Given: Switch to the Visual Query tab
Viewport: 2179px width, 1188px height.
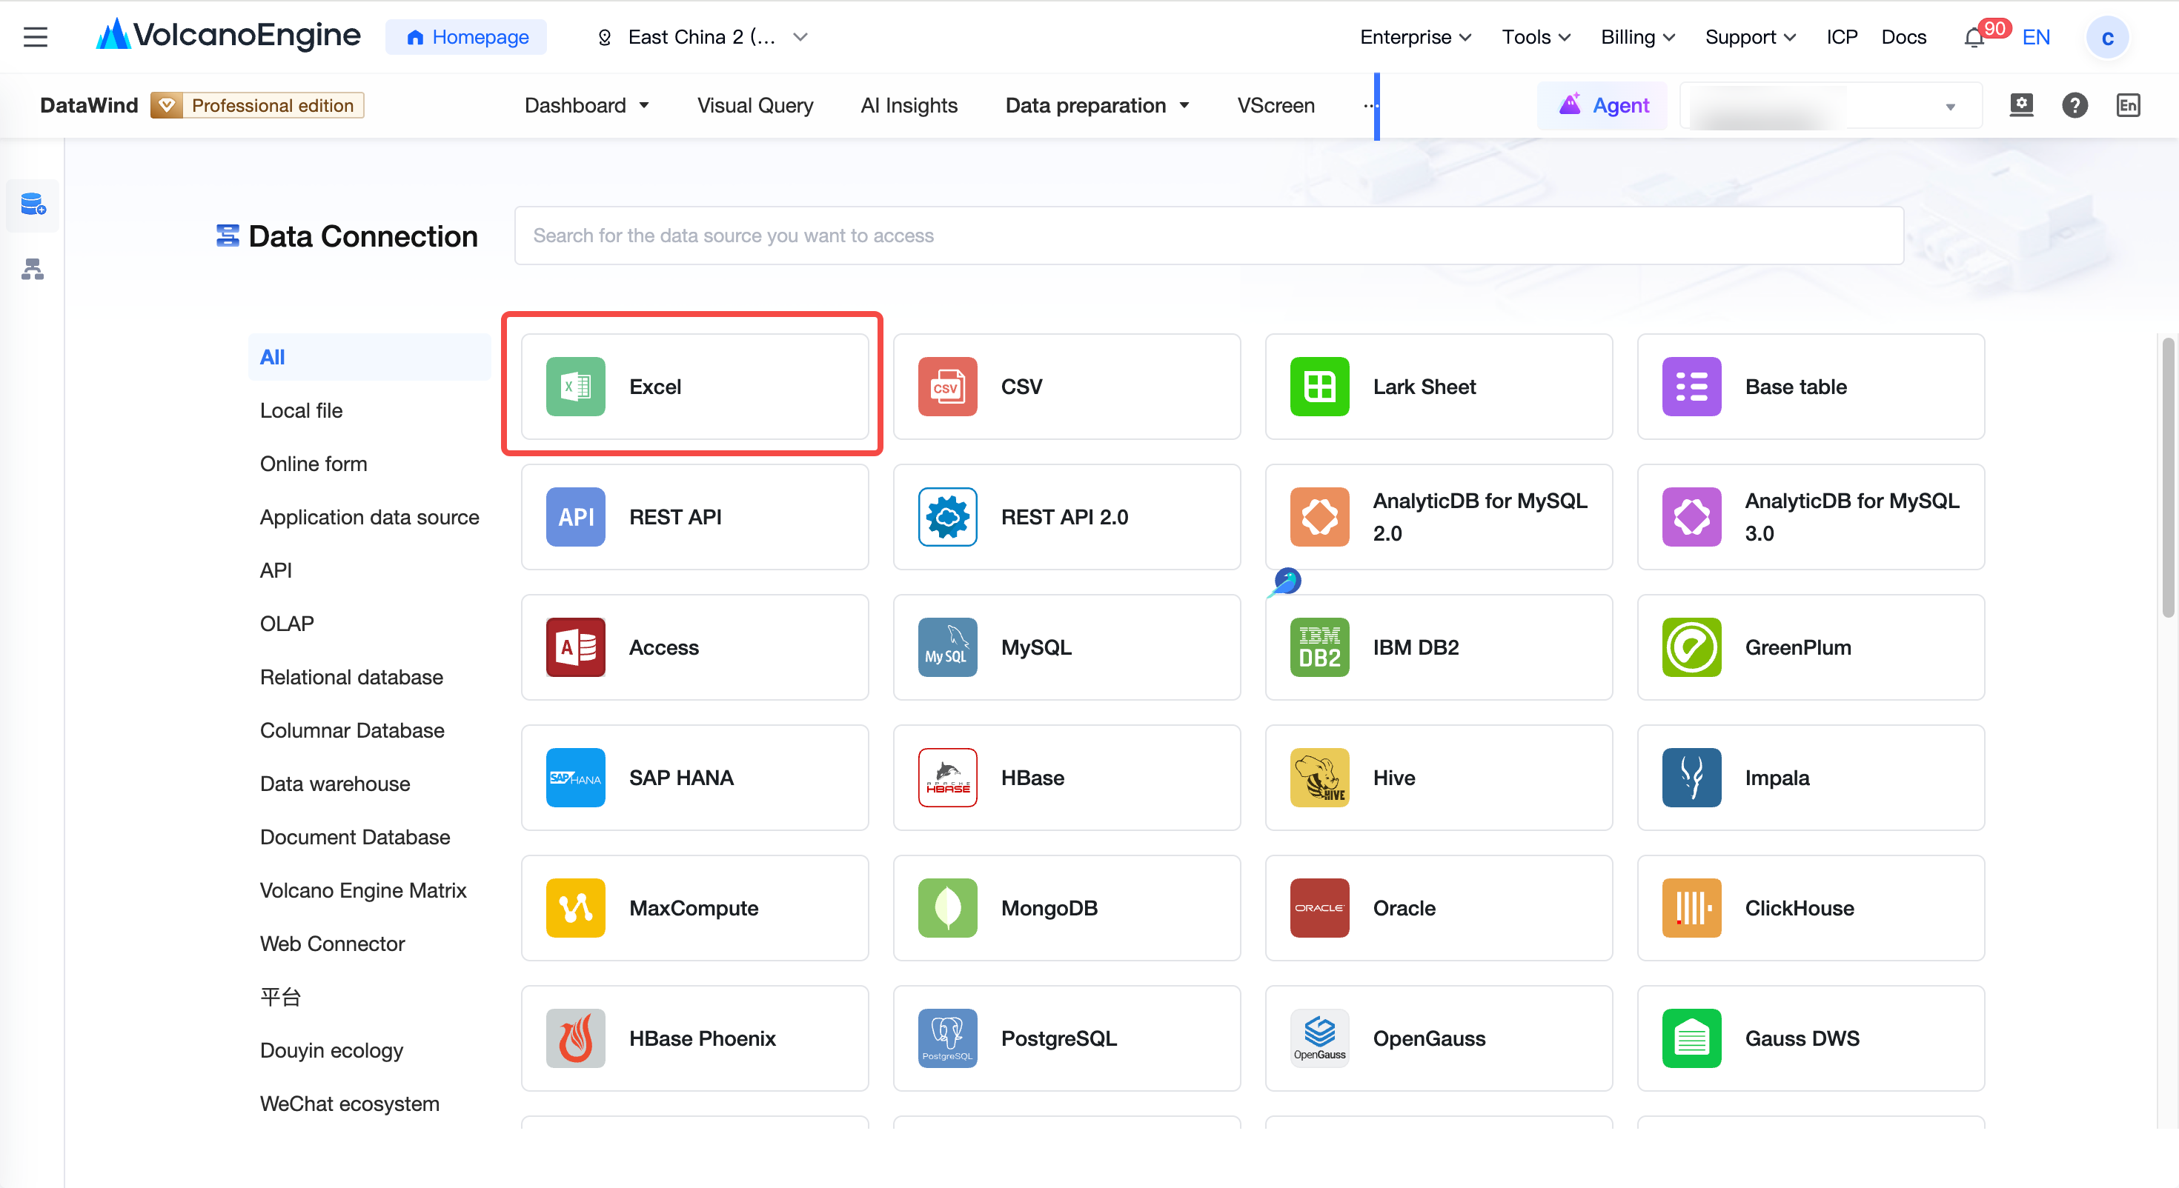Looking at the screenshot, I should 754,105.
